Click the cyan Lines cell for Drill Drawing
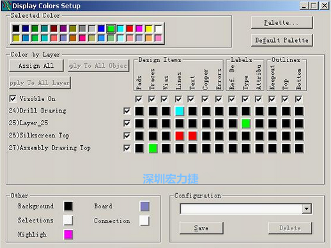 pos(180,111)
